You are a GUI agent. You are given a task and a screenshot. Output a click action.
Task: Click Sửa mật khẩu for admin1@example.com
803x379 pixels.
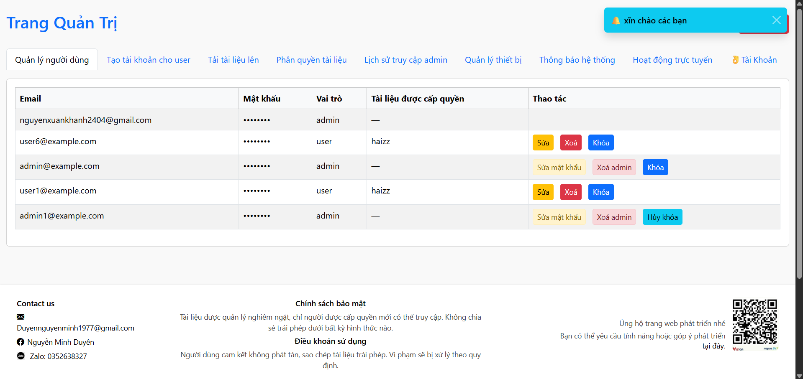[x=559, y=217]
